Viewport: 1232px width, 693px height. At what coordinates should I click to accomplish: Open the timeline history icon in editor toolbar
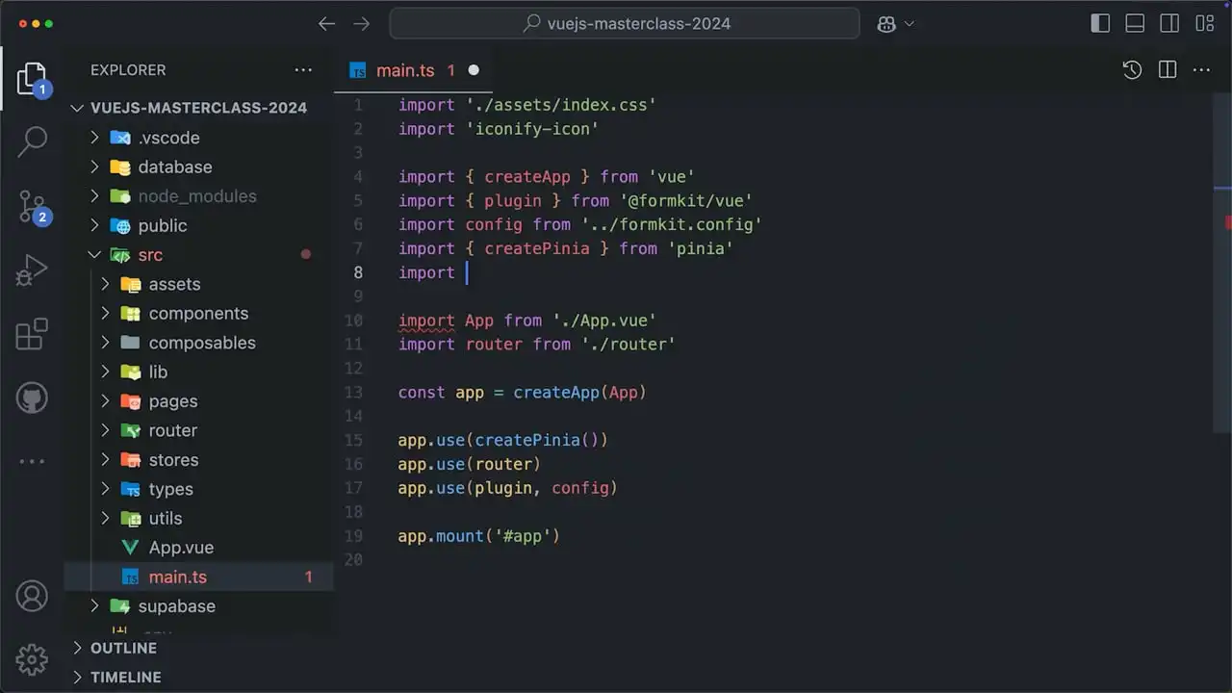pos(1132,70)
